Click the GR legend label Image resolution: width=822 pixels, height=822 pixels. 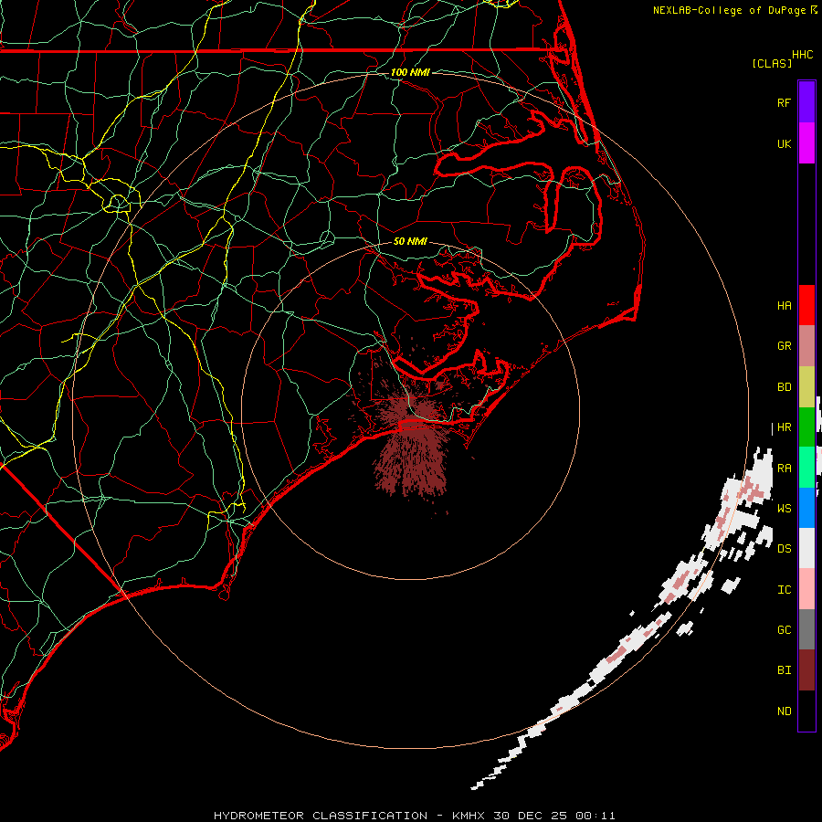[785, 346]
